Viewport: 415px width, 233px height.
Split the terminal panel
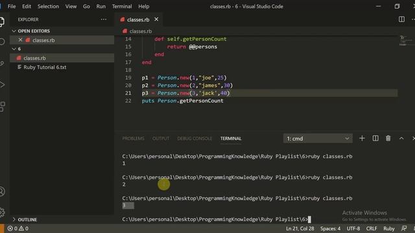click(x=375, y=139)
